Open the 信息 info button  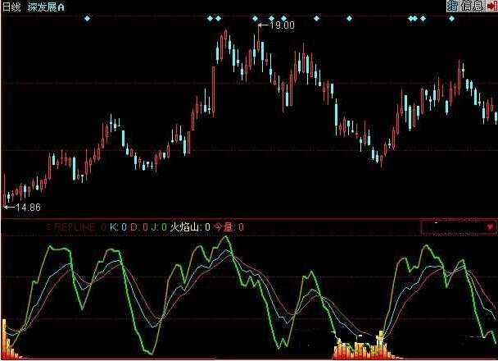click(472, 6)
